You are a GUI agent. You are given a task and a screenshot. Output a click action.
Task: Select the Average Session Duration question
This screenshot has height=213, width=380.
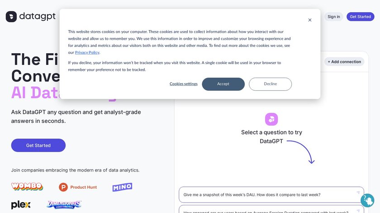(x=266, y=211)
